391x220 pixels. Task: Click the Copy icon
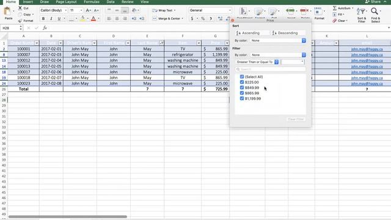pyautogui.click(x=20, y=15)
